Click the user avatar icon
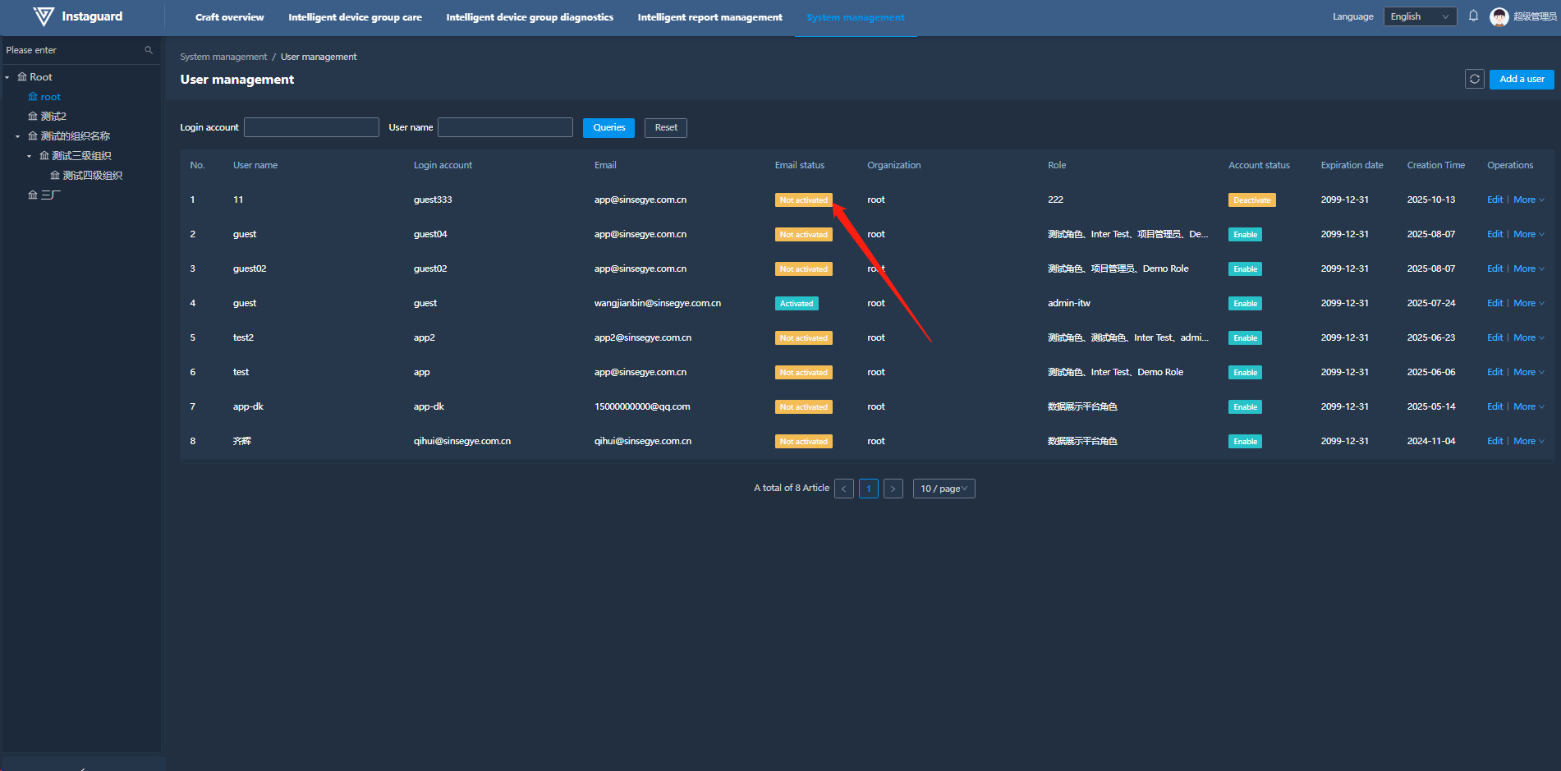The width and height of the screenshot is (1561, 771). [x=1499, y=17]
